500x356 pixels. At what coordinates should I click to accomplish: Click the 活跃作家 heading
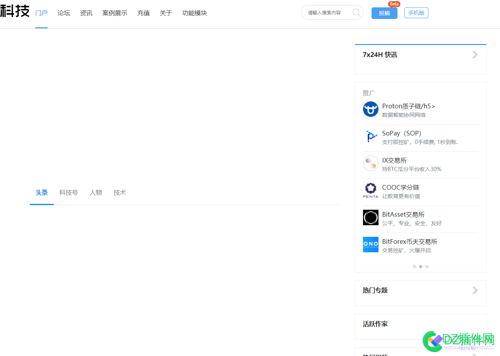375,324
